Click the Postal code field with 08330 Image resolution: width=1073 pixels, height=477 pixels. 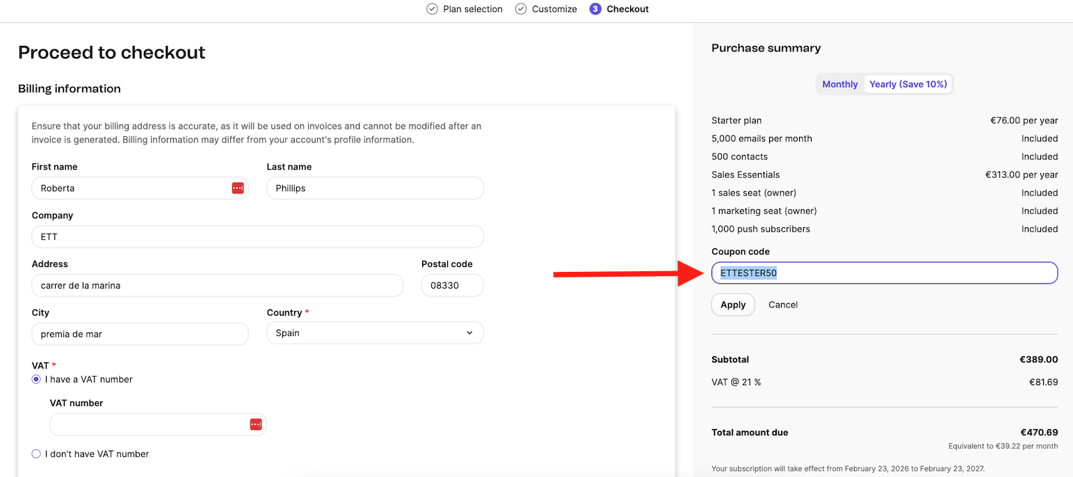[x=452, y=285]
